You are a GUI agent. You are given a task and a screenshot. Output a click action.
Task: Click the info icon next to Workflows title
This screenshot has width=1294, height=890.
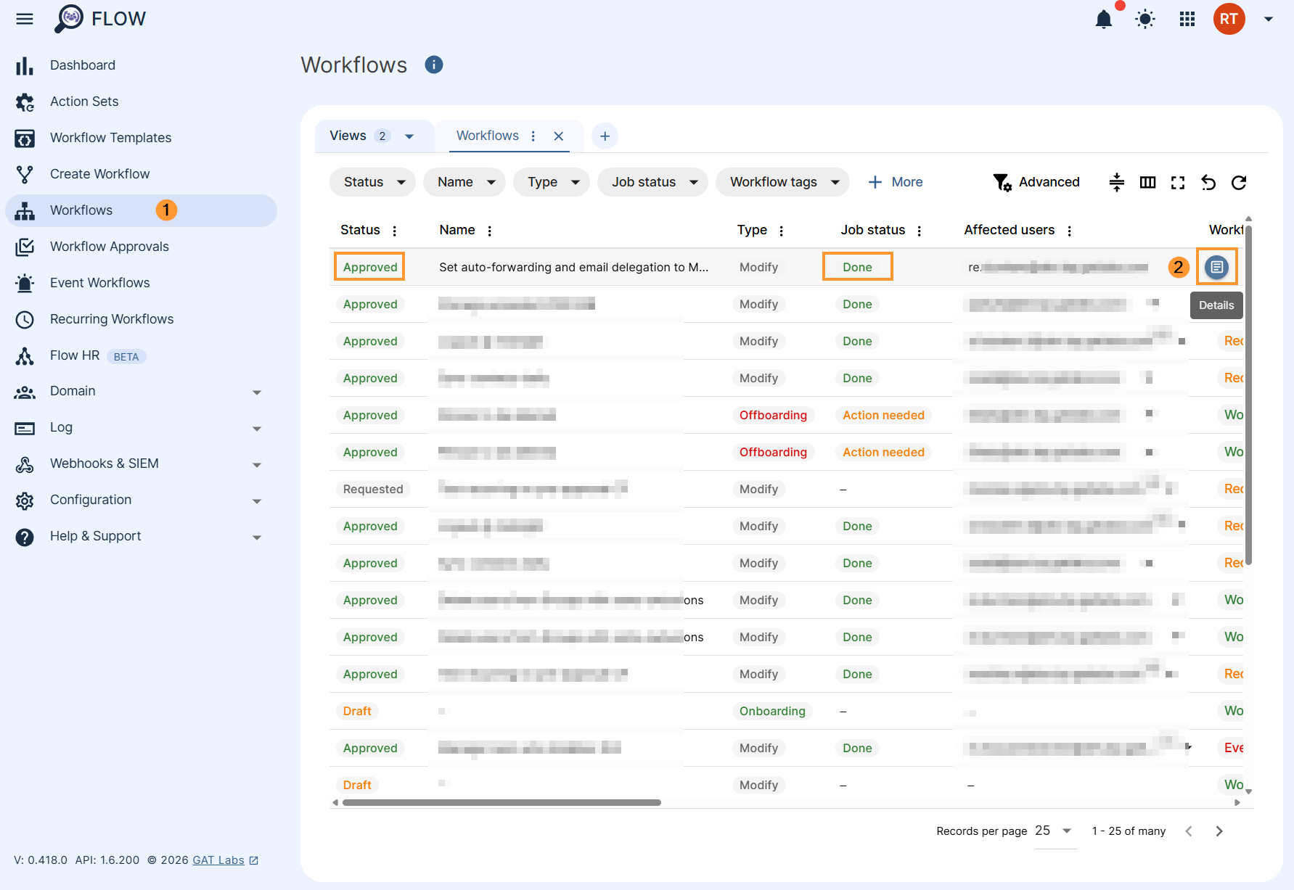(x=433, y=65)
